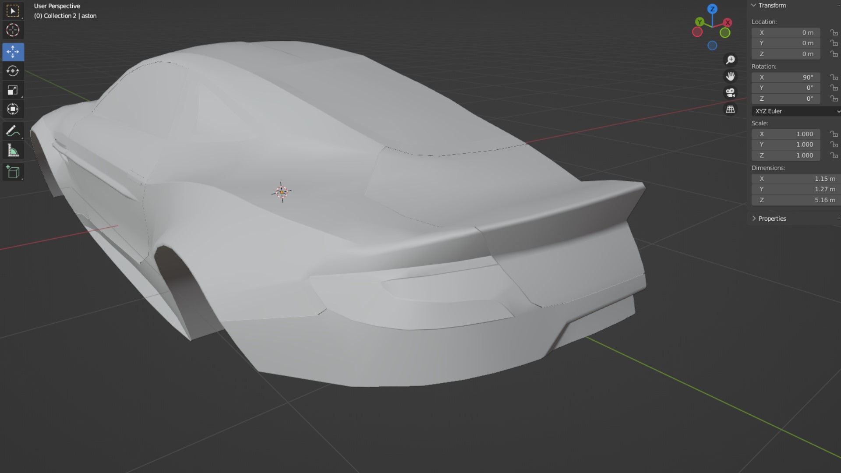Image resolution: width=841 pixels, height=473 pixels.
Task: Toggle lock on Rotation Z
Action: tap(834, 99)
